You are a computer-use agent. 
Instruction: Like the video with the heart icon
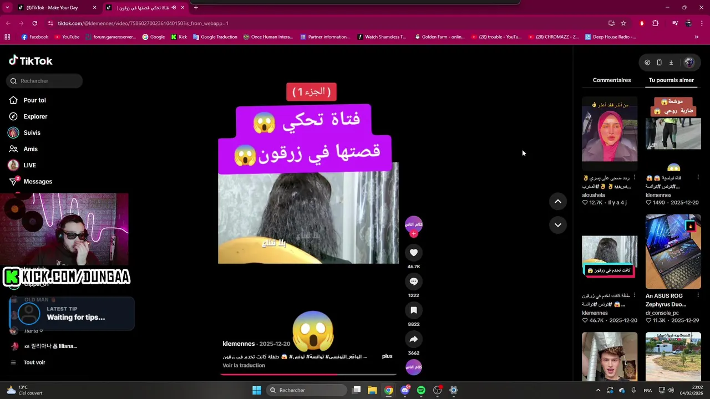pos(413,253)
